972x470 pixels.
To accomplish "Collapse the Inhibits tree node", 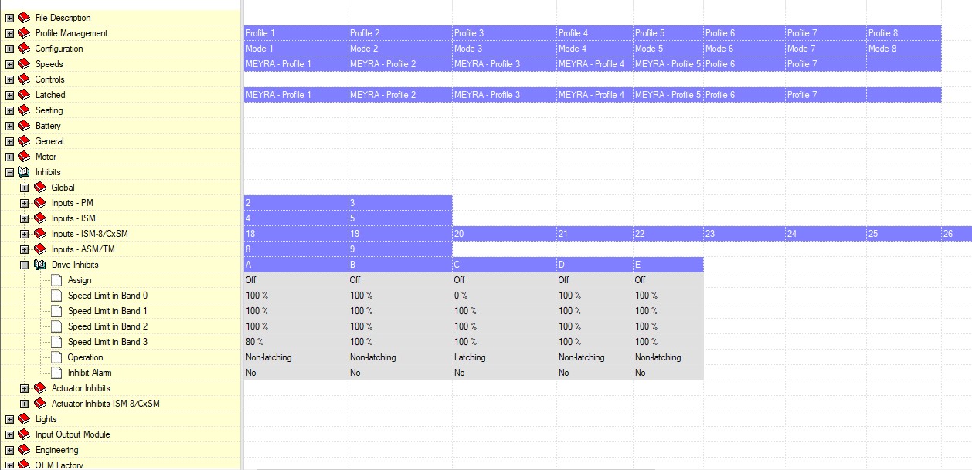I will click(x=9, y=172).
